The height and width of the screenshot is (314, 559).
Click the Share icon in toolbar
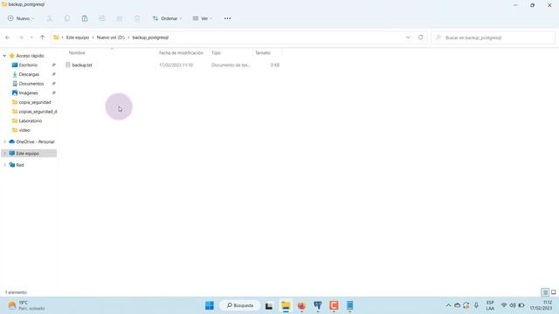coord(120,18)
